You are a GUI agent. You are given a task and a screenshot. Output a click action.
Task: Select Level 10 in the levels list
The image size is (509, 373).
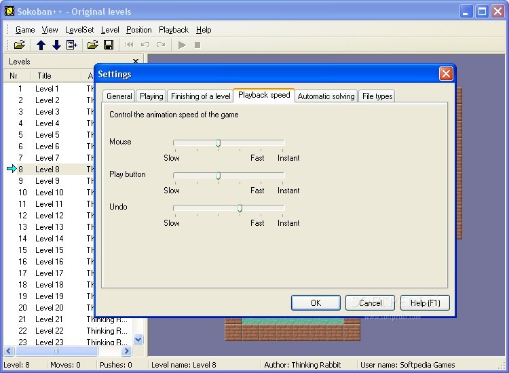tap(49, 193)
